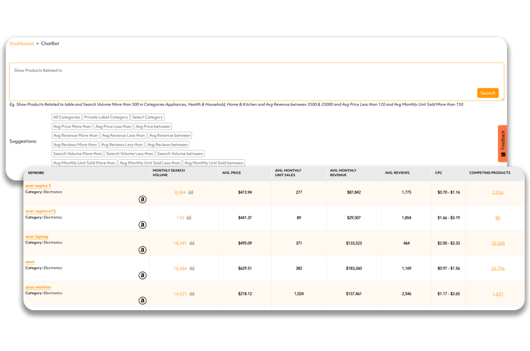Click Amazon icon in asus row
Image resolution: width=530 pixels, height=351 pixels.
143,276
